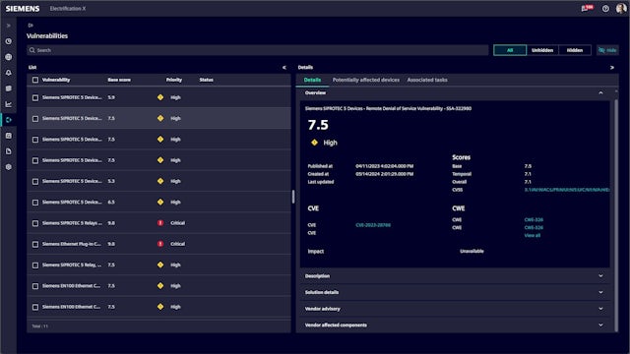Viewport: 630px width, 354px height.
Task: Click the Details panel vertical scrollbar
Action: 616,214
